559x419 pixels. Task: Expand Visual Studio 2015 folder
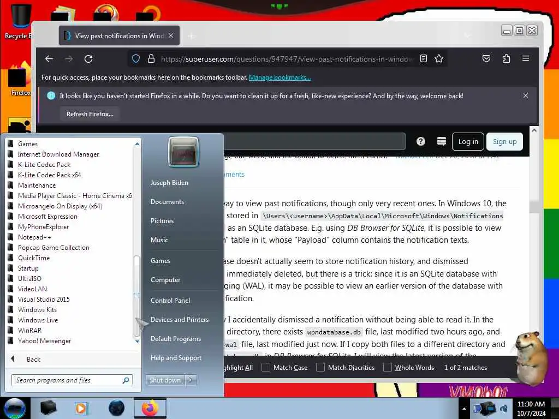(x=44, y=300)
